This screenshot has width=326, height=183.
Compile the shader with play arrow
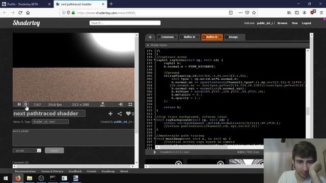click(x=155, y=152)
